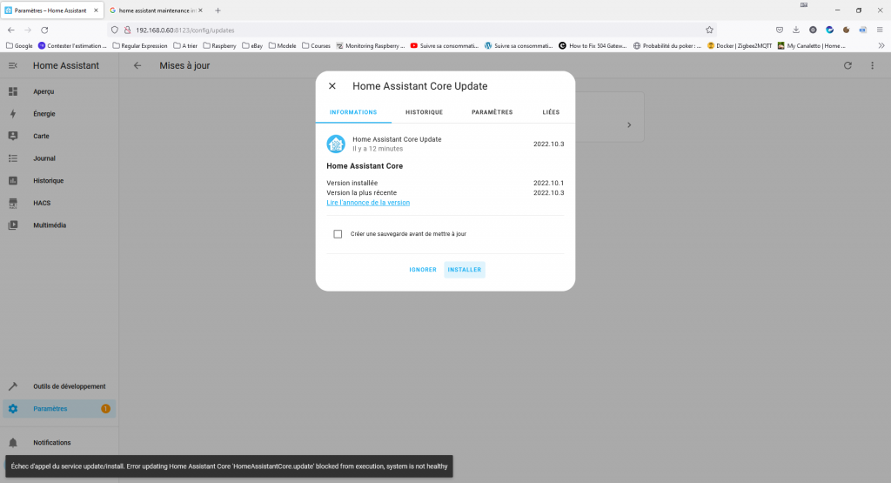Open Aperçu dashboard in sidebar

[59, 91]
